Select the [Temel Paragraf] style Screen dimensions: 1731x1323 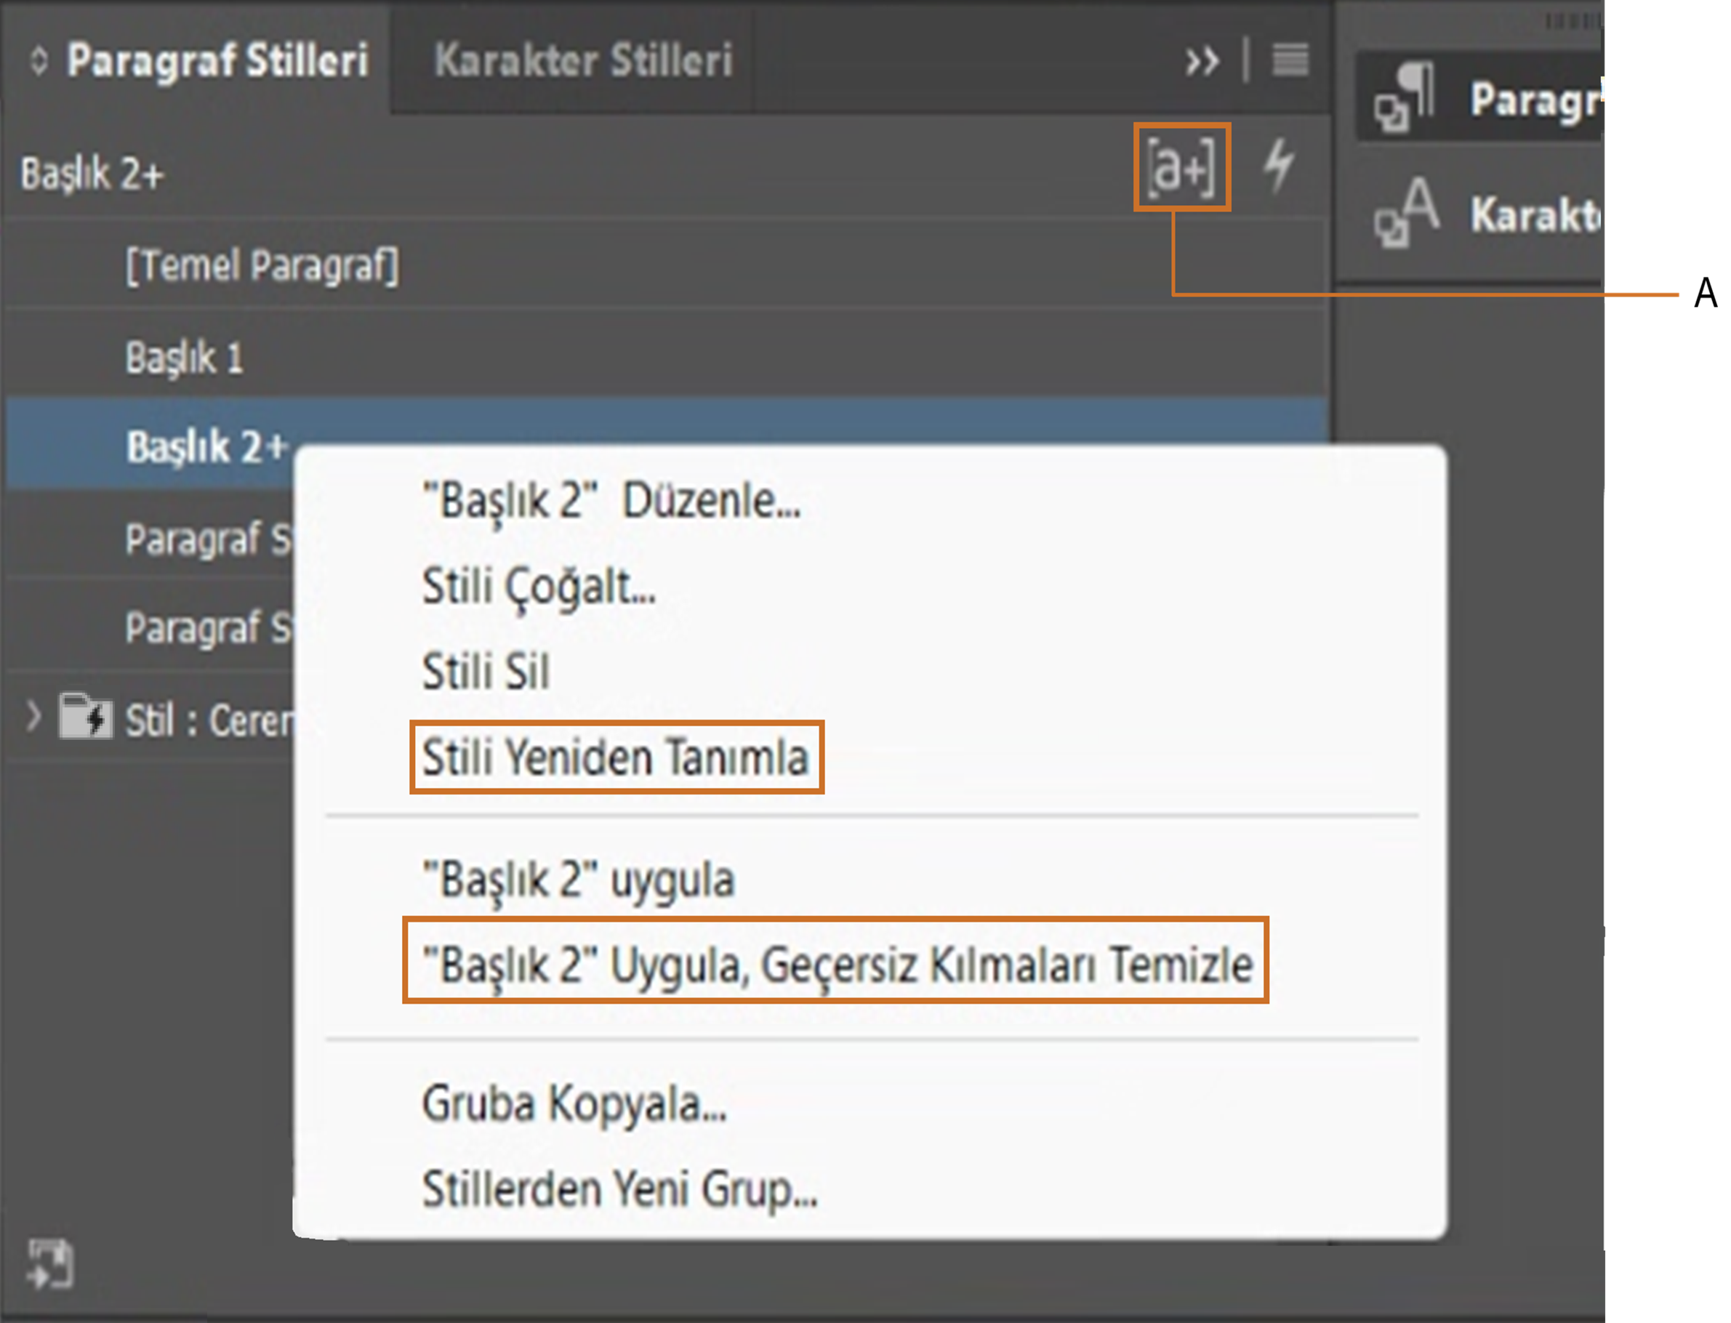(262, 266)
